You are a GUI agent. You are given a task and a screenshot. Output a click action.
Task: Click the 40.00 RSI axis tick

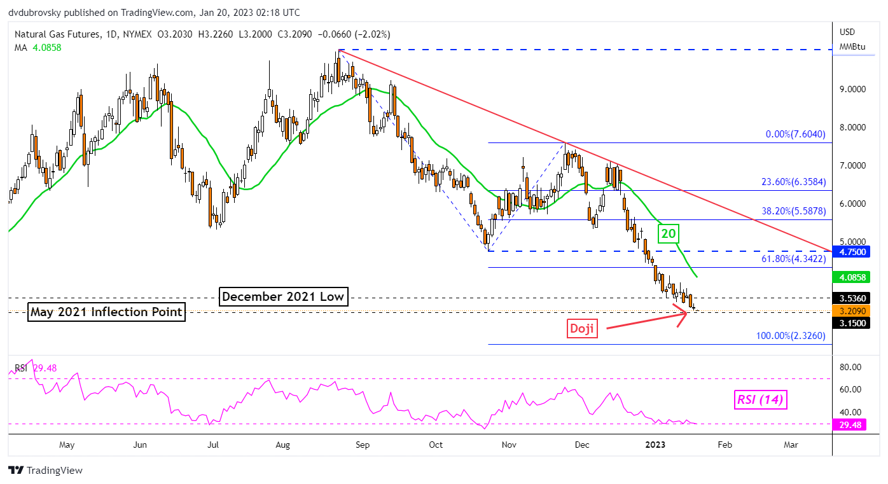(x=850, y=412)
